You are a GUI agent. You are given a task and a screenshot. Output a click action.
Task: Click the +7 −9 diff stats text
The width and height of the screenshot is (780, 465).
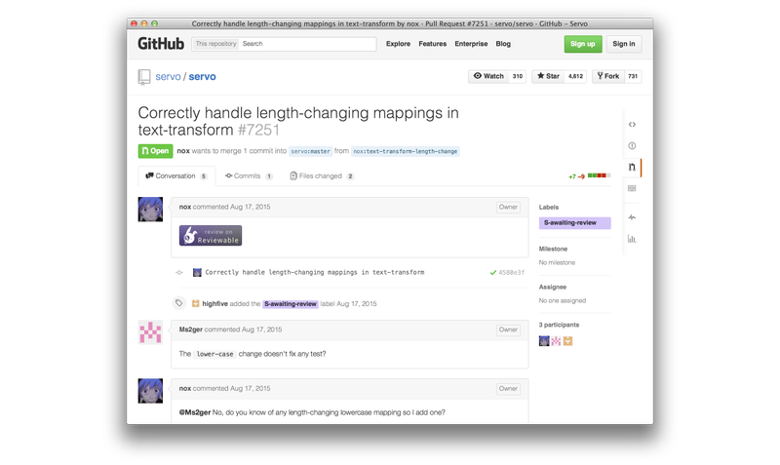tap(576, 176)
